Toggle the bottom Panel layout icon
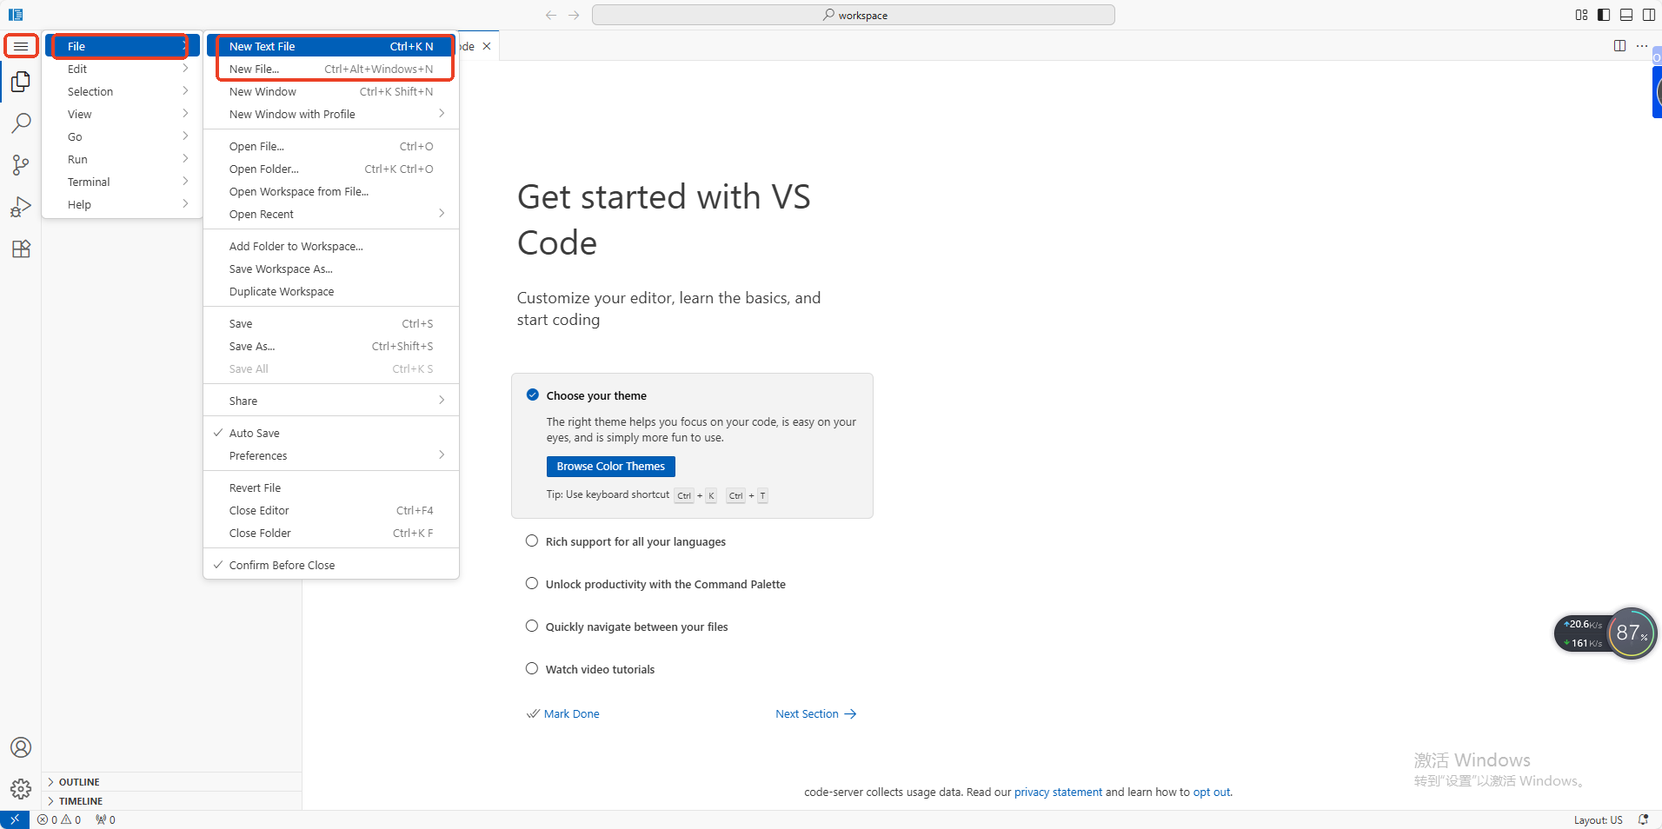Screen dimensions: 1662x829 pyautogui.click(x=1626, y=15)
